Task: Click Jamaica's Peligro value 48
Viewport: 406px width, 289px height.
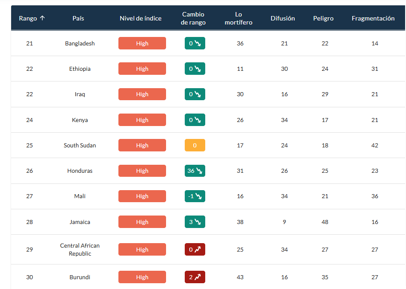Action: (325, 222)
